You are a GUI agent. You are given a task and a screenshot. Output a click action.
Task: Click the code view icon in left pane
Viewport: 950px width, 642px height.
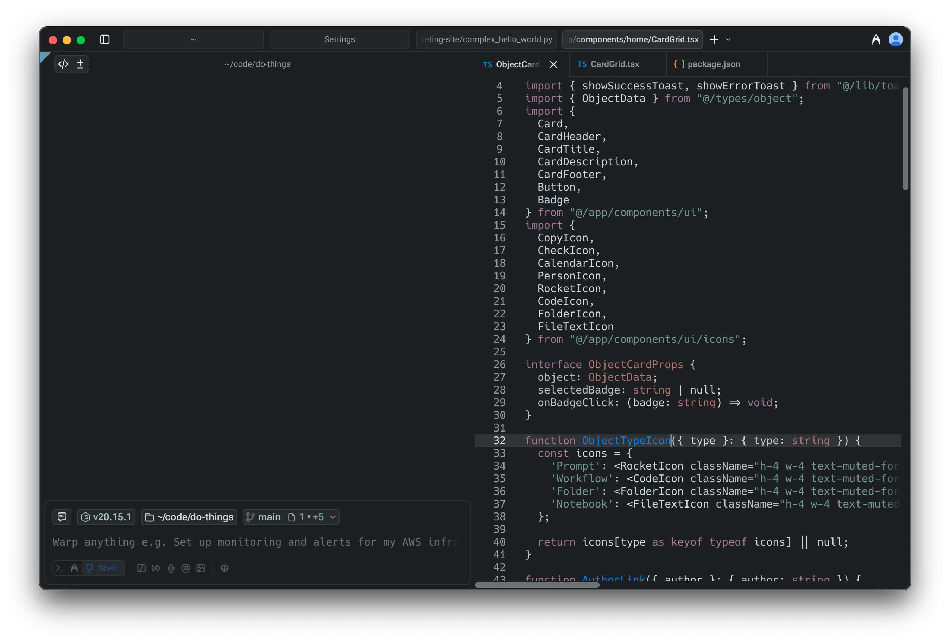click(x=63, y=64)
